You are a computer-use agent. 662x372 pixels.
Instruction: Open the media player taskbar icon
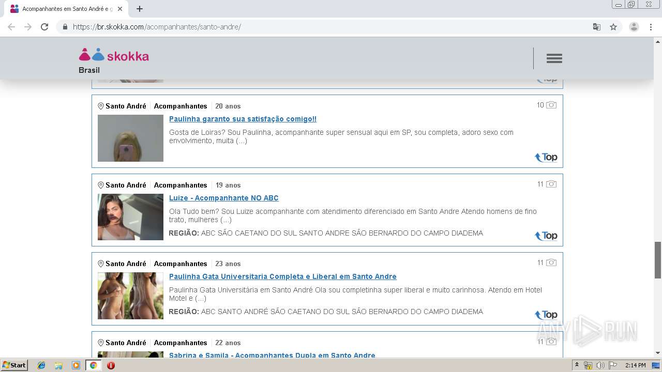point(76,365)
